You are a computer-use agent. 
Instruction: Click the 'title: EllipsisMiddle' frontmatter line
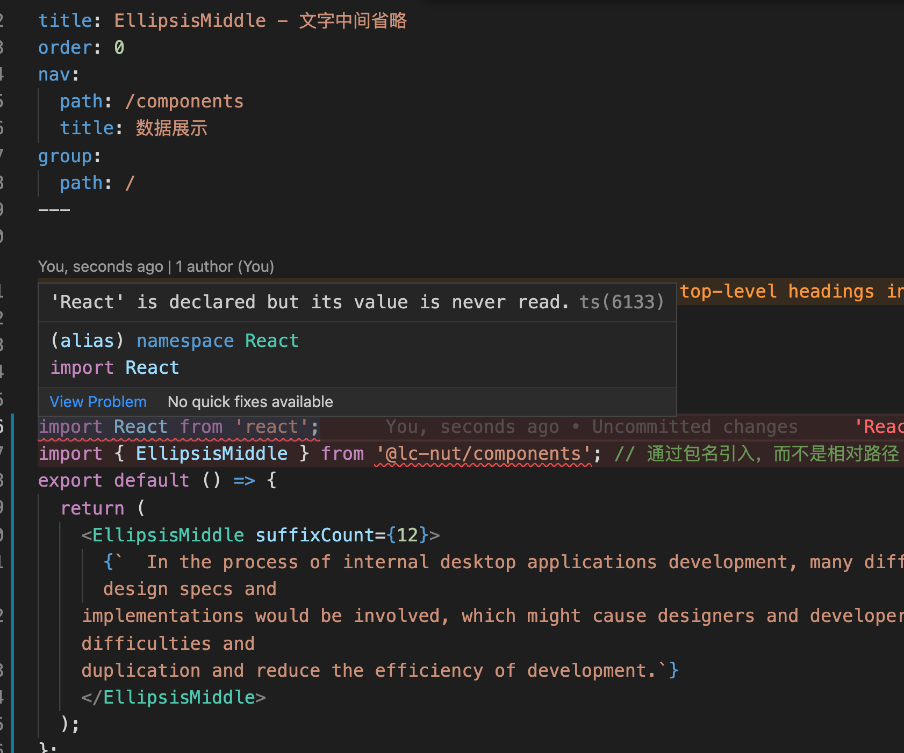(223, 20)
